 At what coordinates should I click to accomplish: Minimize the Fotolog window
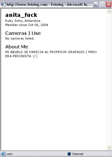pyautogui.click(x=96, y=4)
